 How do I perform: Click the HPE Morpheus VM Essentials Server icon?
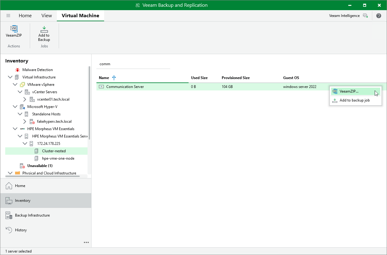coord(27,136)
